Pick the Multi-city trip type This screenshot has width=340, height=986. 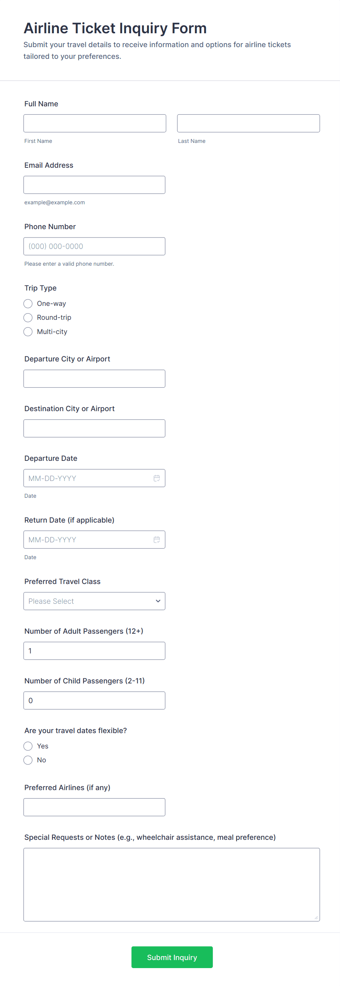pos(28,331)
